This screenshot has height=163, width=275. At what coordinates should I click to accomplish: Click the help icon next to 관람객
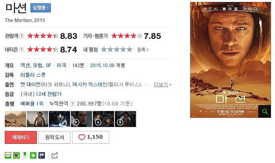click(x=21, y=36)
